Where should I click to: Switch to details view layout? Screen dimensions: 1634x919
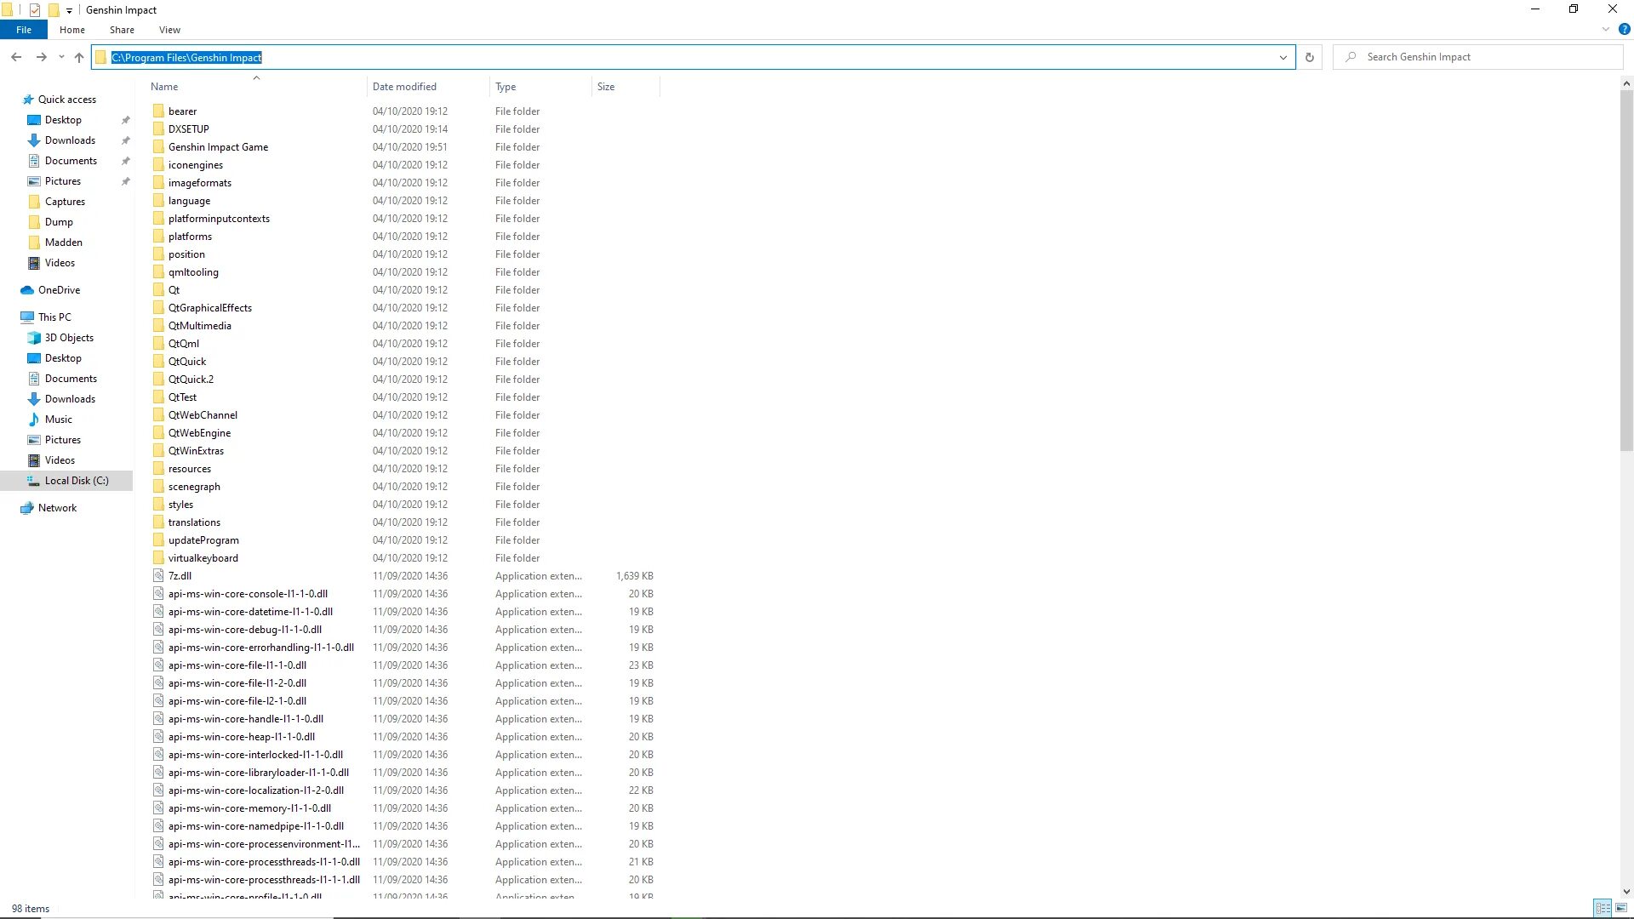pyautogui.click(x=1603, y=908)
